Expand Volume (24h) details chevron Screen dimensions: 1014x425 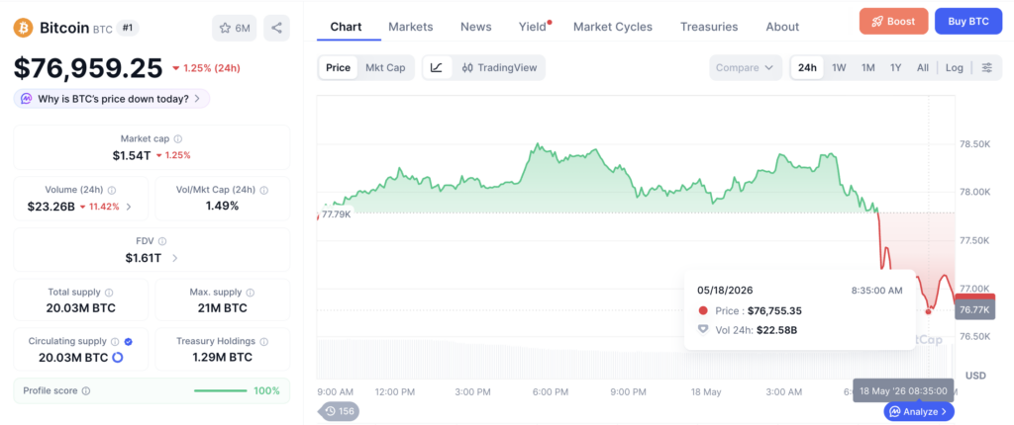point(129,207)
